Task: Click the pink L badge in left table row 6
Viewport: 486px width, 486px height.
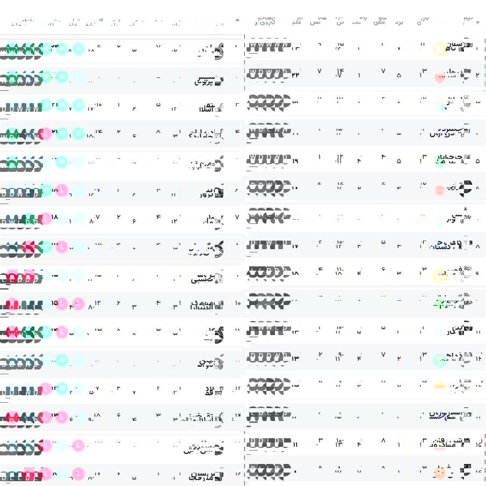Action: pyautogui.click(x=62, y=190)
